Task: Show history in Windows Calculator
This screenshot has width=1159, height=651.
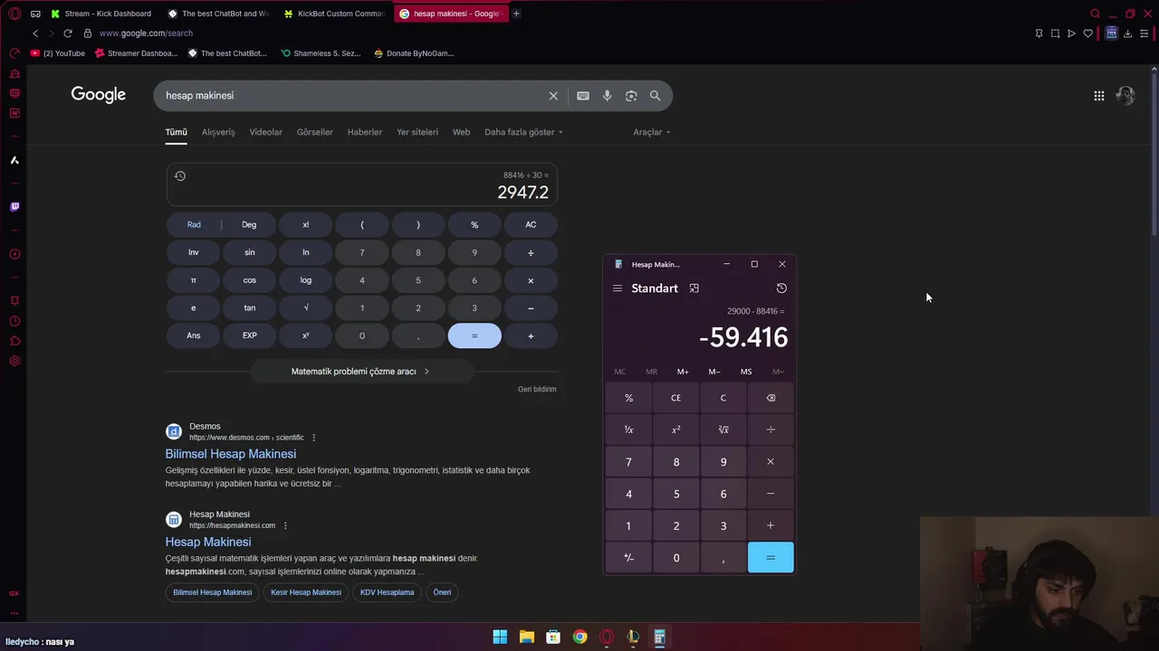Action: (x=781, y=288)
